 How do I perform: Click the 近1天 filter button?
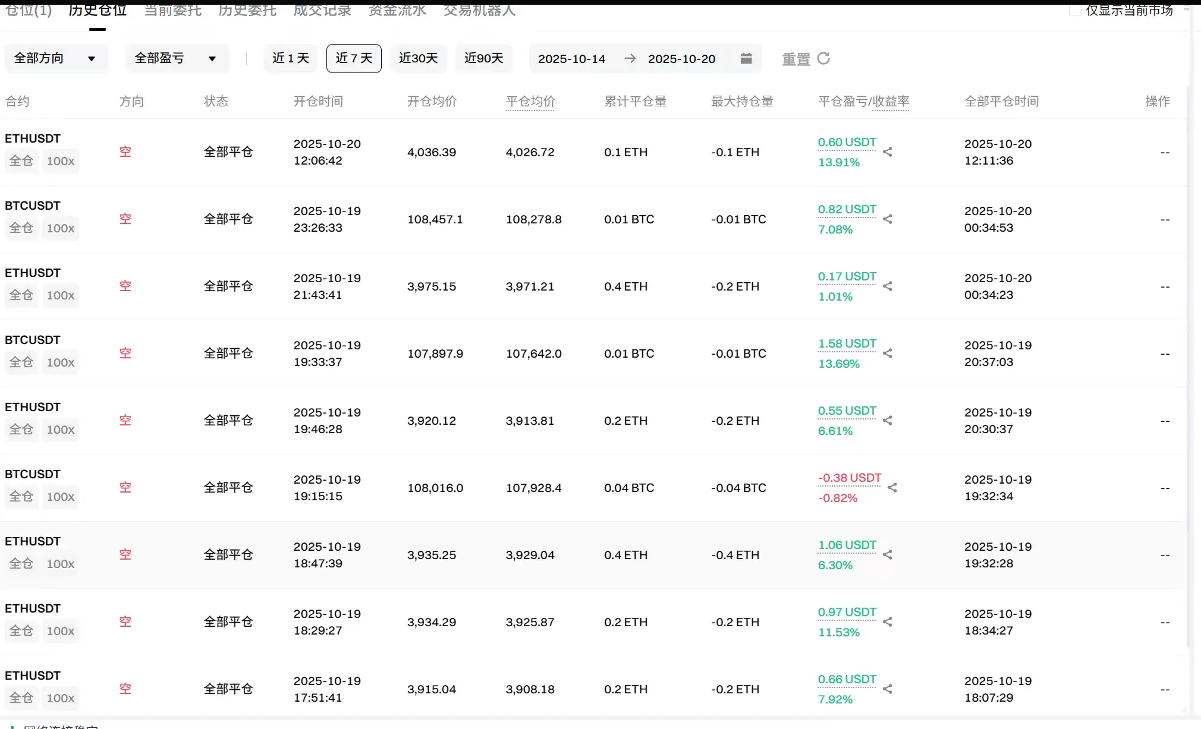point(291,58)
